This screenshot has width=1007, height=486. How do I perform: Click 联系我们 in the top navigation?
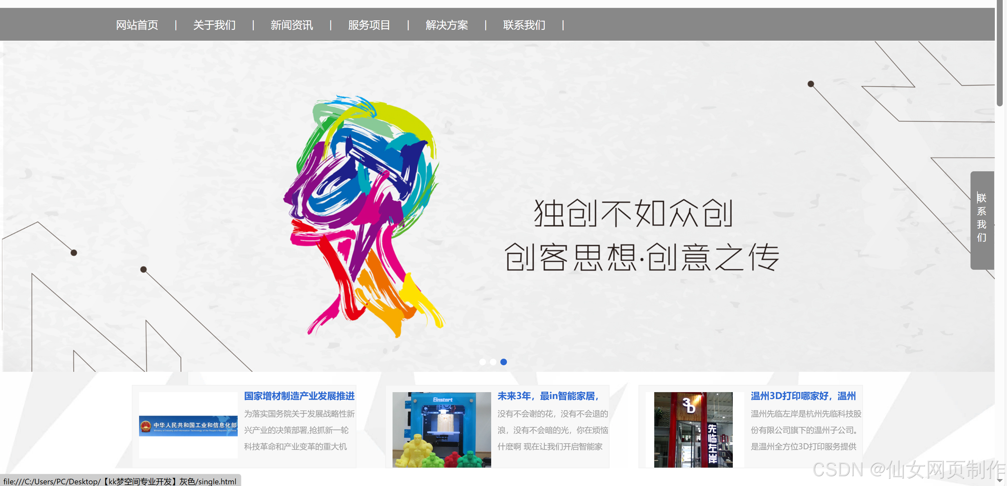pyautogui.click(x=524, y=25)
